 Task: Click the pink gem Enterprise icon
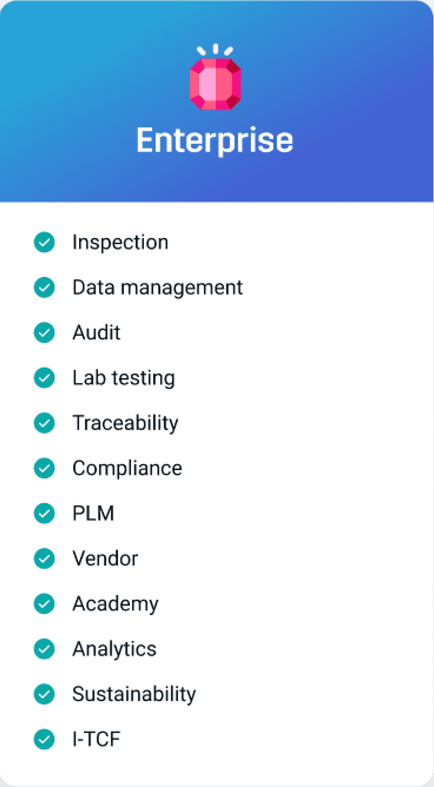click(x=215, y=78)
